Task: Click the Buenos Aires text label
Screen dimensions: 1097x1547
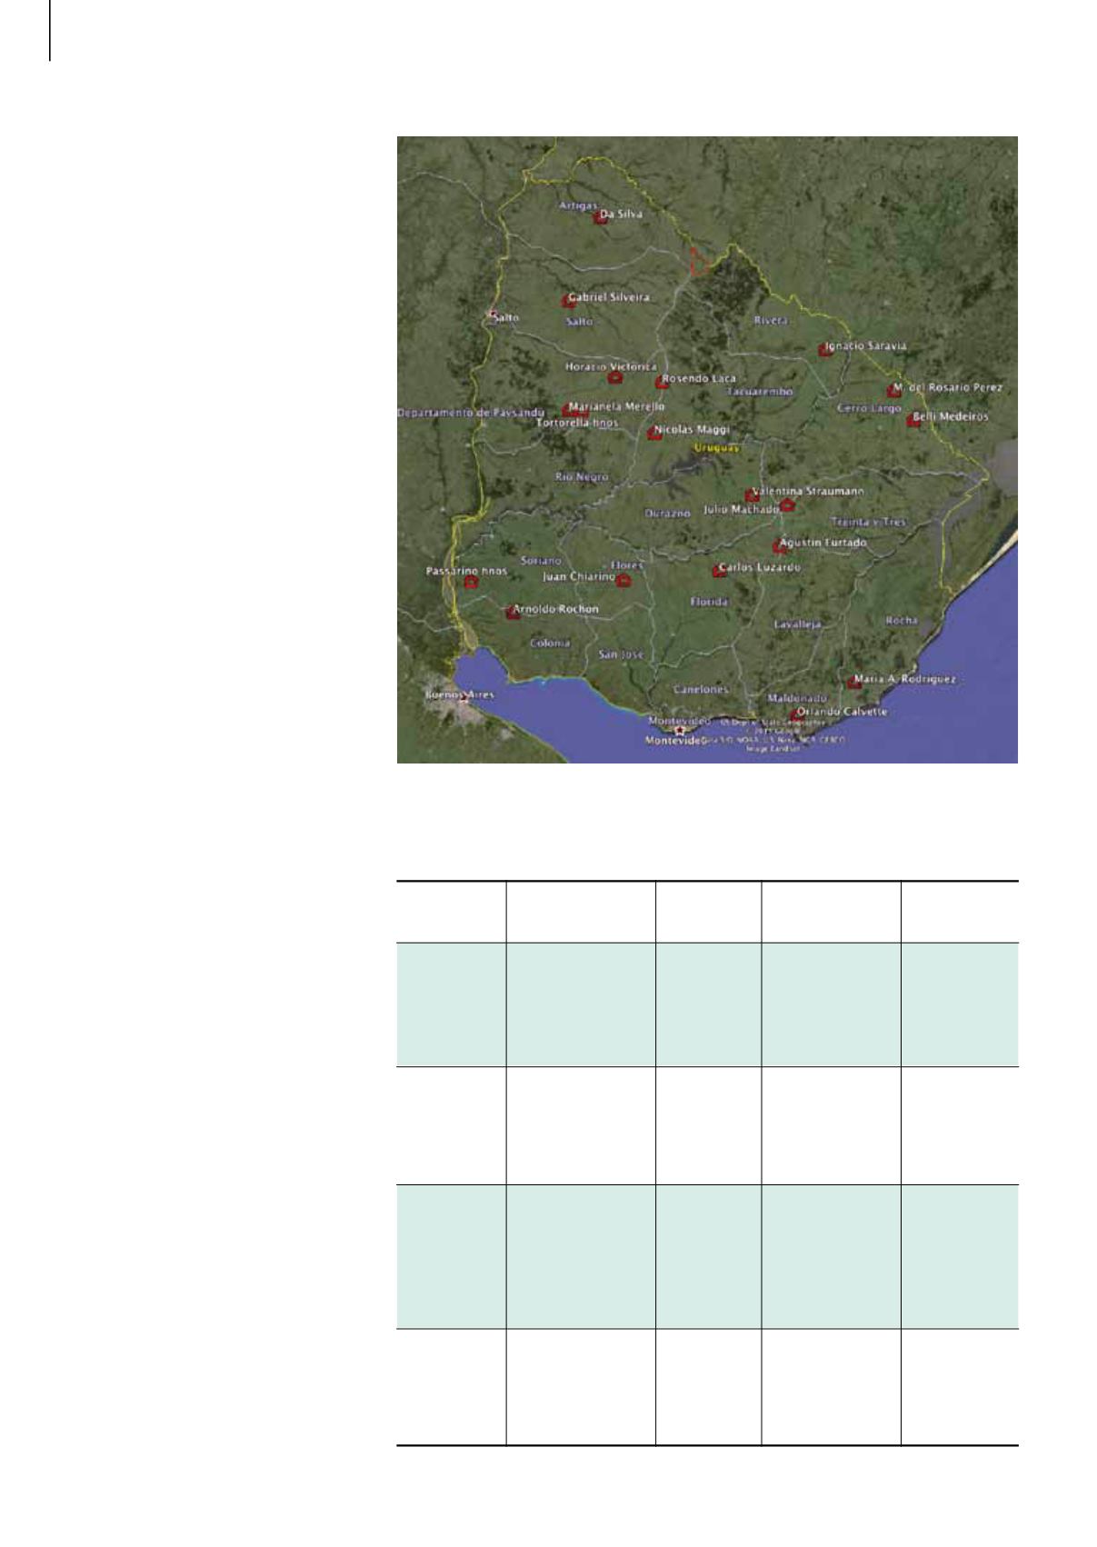Action: 461,694
